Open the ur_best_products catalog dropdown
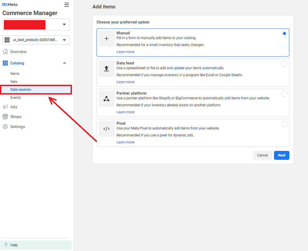The height and width of the screenshot is (251, 308). [x=36, y=40]
